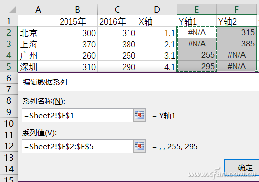This screenshot has height=182, width=259.
Task: Select the whole sheet via corner triangle
Action: (13, 10)
